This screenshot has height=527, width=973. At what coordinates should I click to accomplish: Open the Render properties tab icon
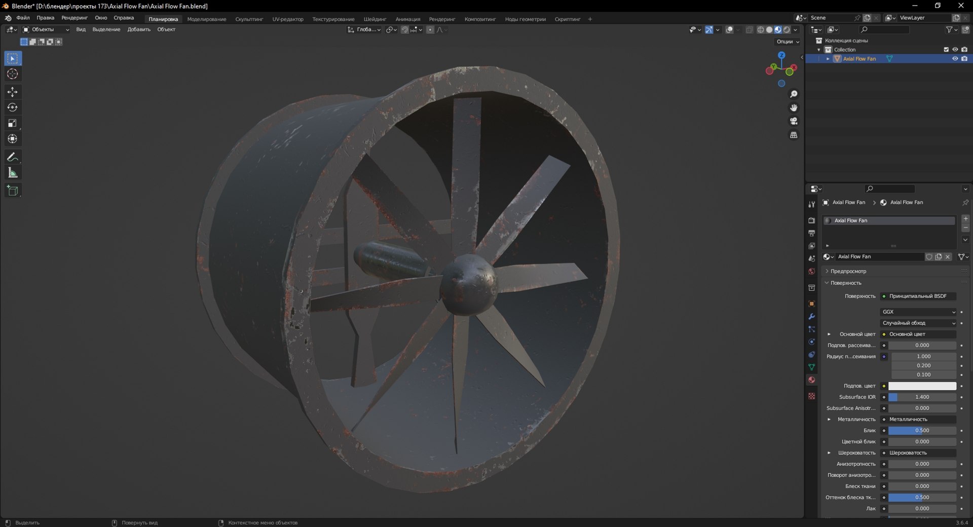[x=811, y=220]
